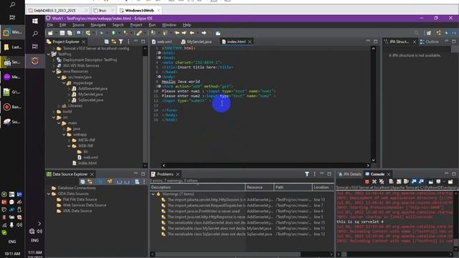Click Remove All Terminated Launches in Console
This screenshot has width=459, height=258.
point(382,181)
